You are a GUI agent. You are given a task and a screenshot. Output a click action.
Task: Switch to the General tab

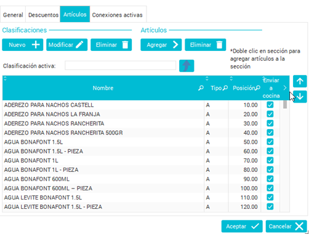[13, 15]
